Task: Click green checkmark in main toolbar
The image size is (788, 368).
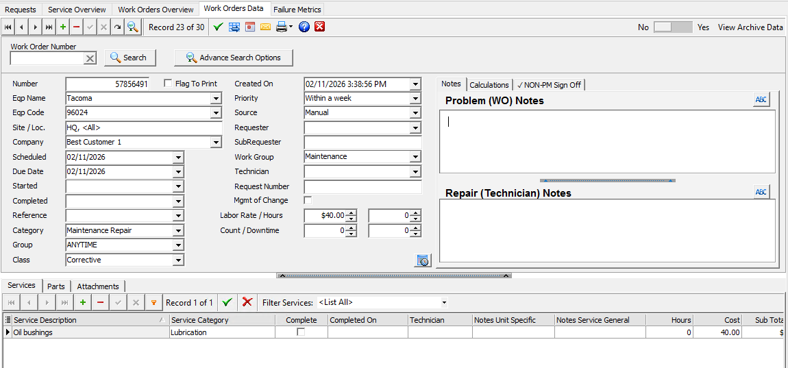Action: point(218,27)
